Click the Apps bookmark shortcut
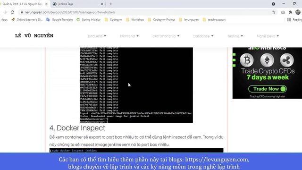 (x=4, y=20)
